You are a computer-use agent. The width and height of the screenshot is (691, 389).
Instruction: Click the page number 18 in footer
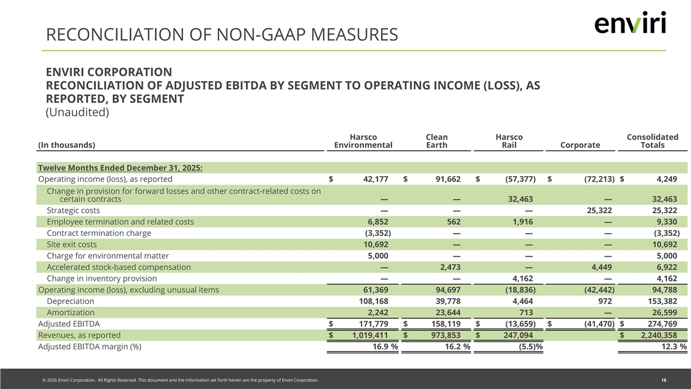tap(664, 380)
